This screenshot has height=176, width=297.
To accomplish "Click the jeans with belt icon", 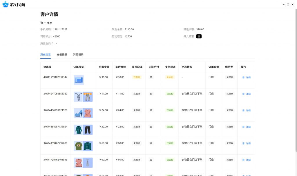I will tap(88, 97).
